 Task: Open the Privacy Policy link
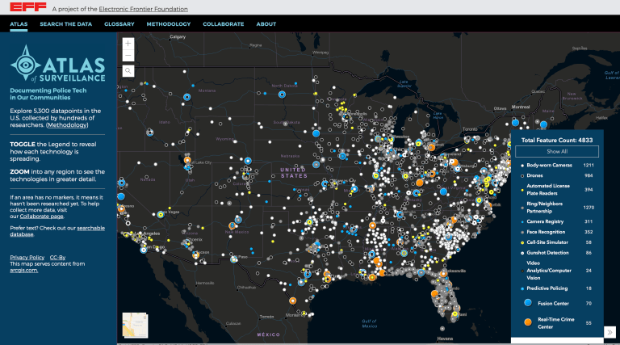(27, 256)
